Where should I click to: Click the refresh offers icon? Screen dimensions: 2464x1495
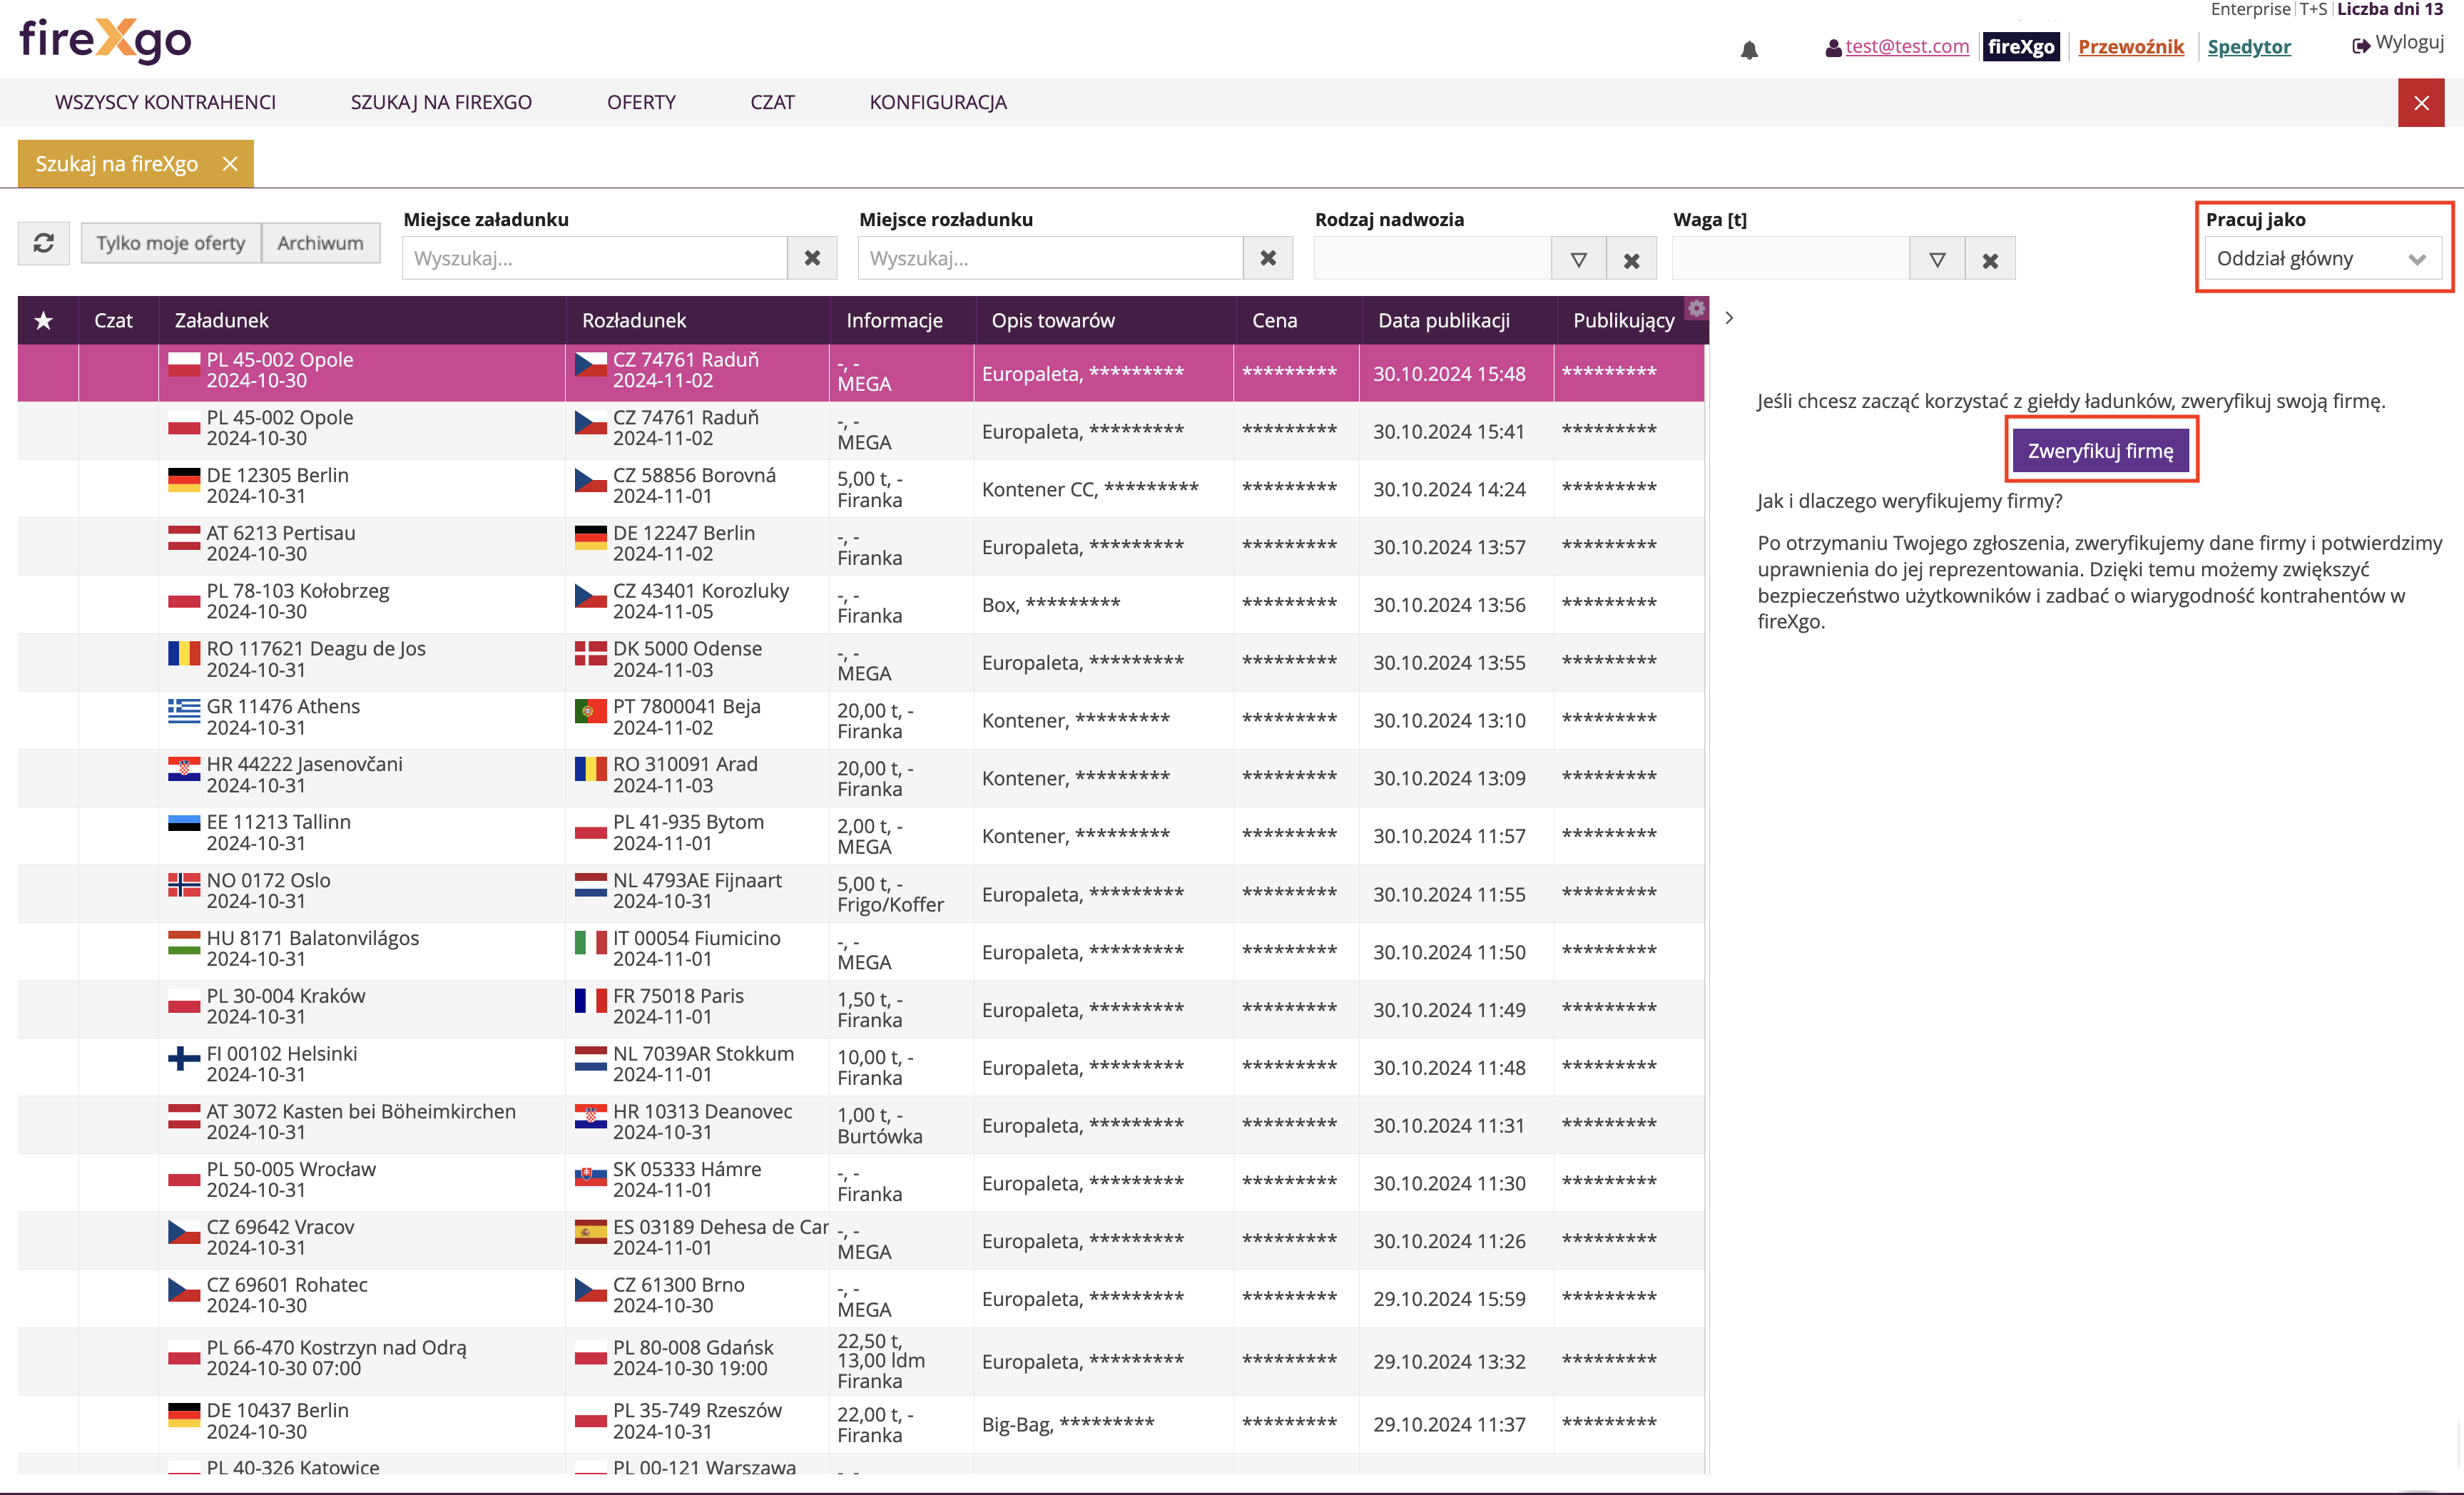click(43, 243)
